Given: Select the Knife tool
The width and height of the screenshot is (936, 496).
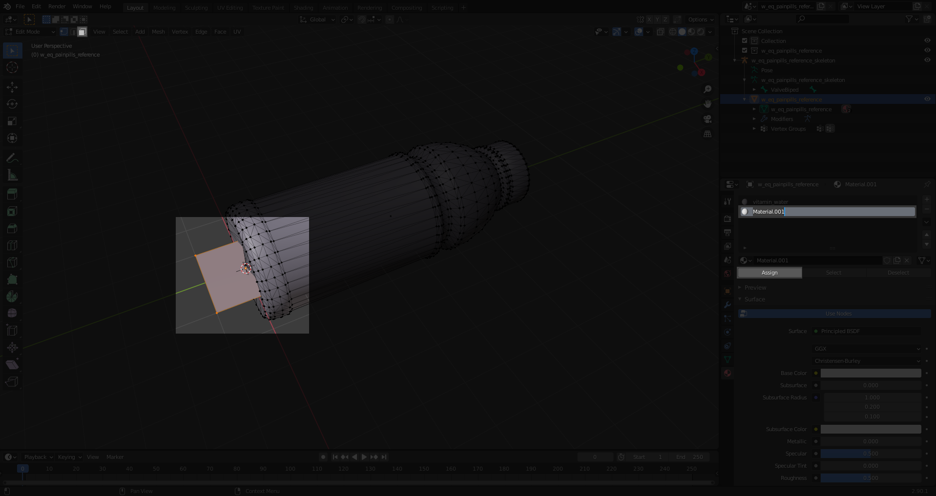Looking at the screenshot, I should pos(12,262).
